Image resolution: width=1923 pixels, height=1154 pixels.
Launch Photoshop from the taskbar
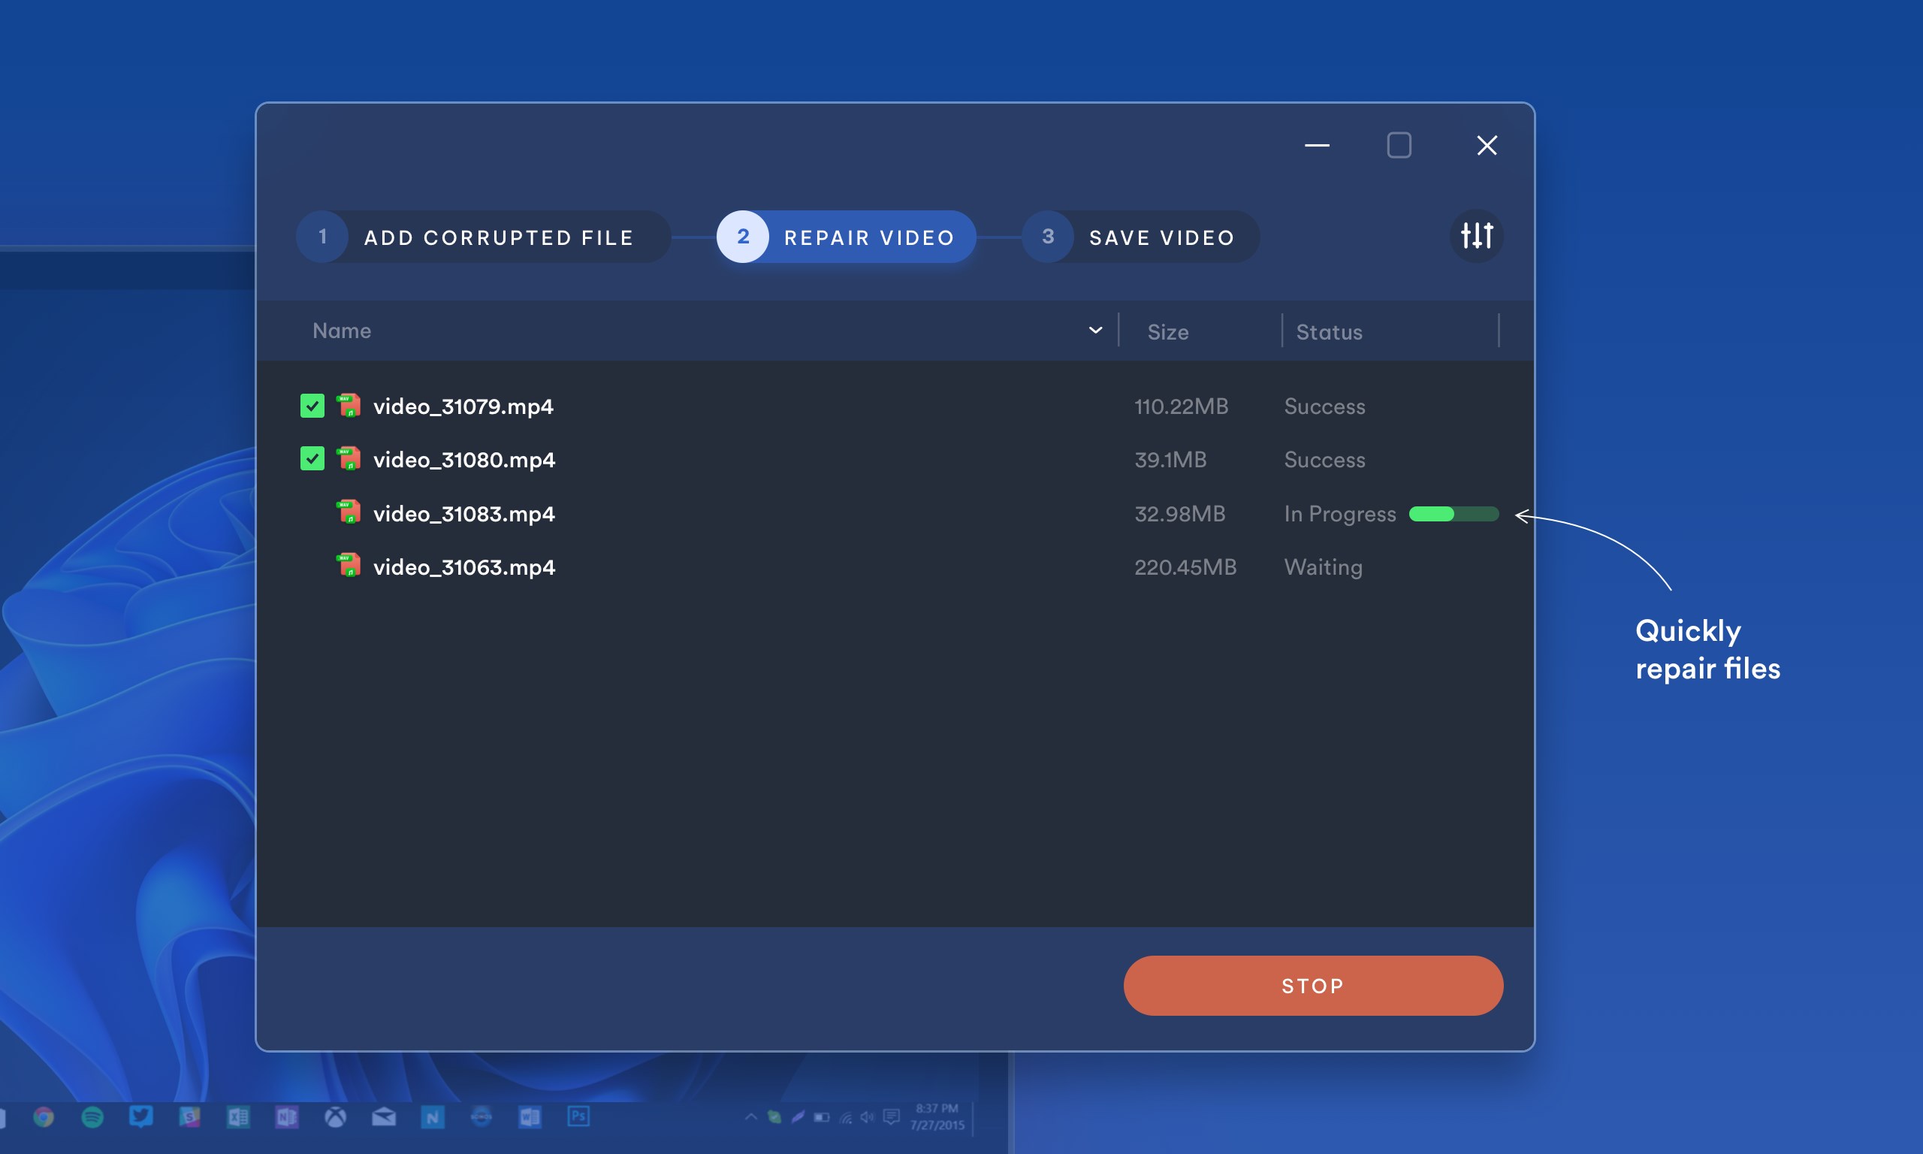point(578,1116)
